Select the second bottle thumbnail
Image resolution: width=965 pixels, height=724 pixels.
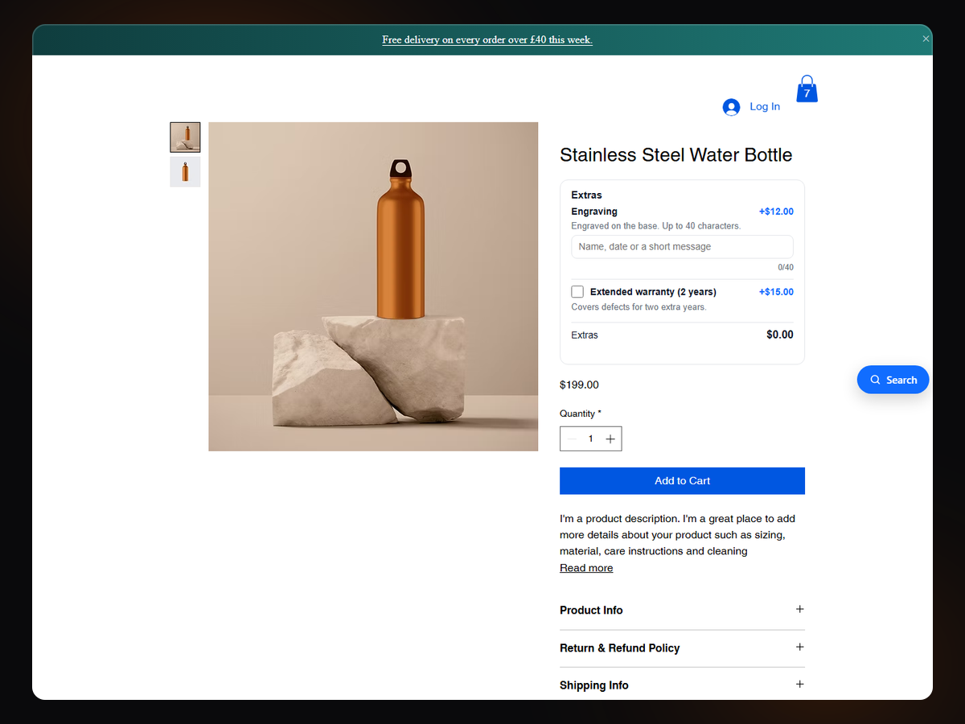(185, 172)
